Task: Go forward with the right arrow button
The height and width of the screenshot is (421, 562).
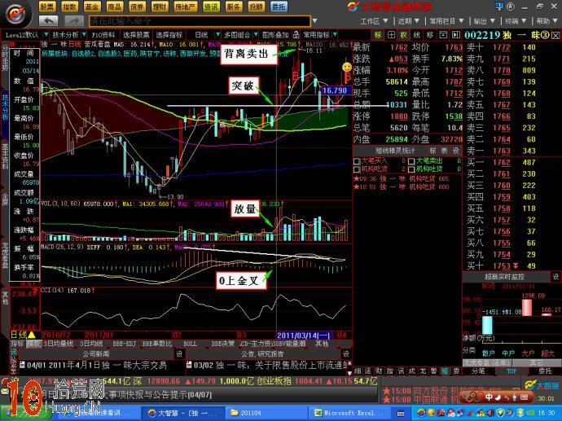Action: (74, 21)
